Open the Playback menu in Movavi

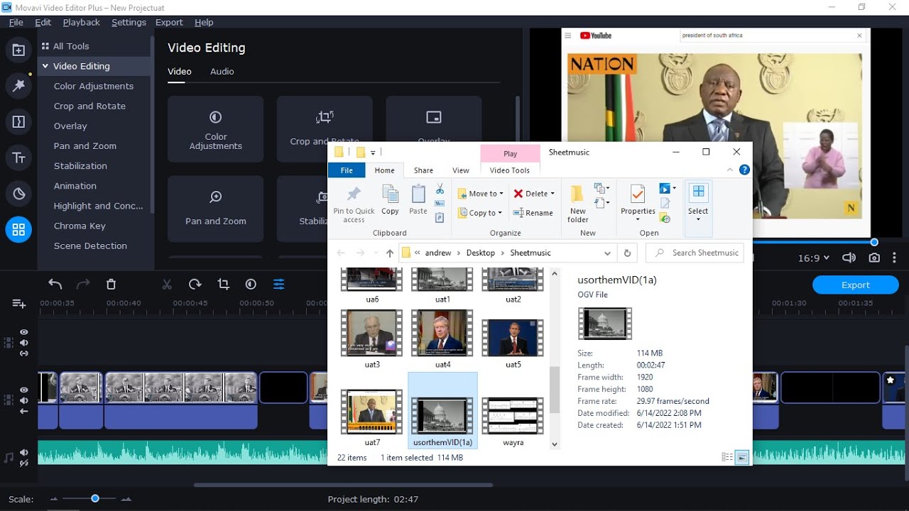pos(82,23)
